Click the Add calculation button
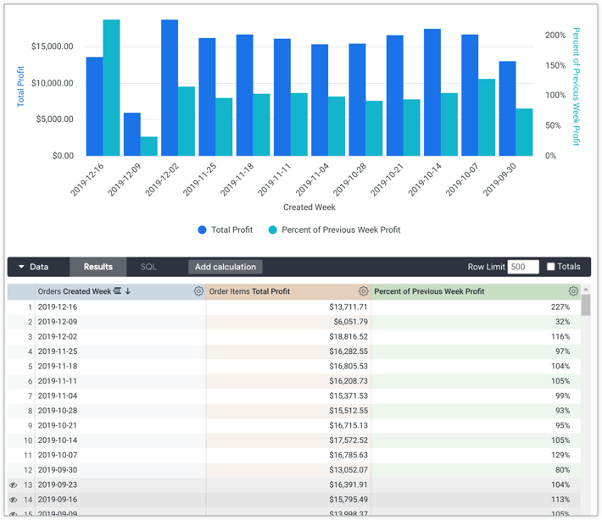This screenshot has height=520, width=602. click(225, 267)
